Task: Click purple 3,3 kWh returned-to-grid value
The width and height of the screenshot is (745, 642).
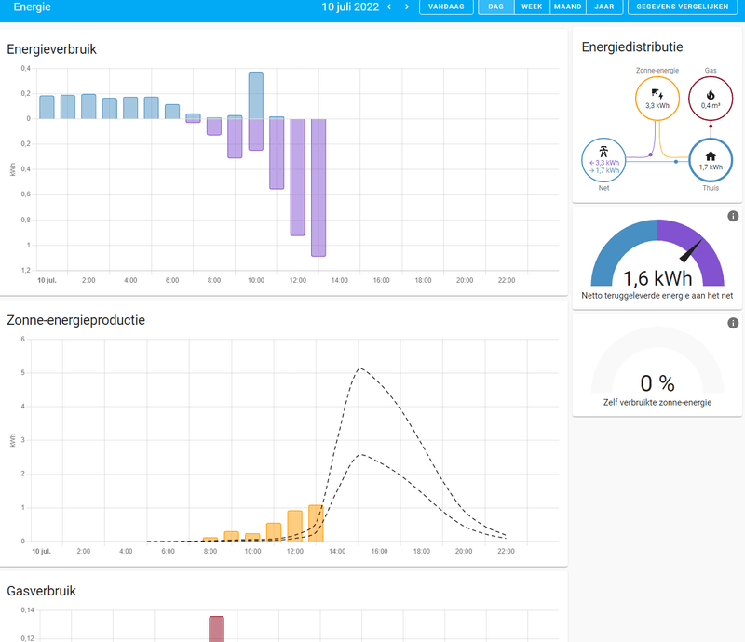Action: click(604, 163)
